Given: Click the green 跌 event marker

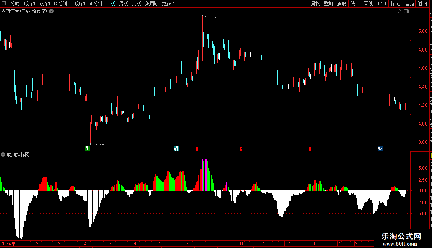Looking at the screenshot, I should click(88, 148).
